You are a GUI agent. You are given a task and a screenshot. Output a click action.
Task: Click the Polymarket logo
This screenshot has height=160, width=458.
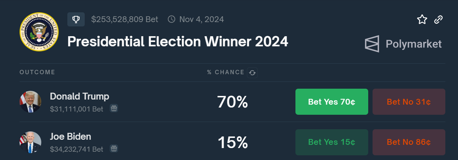403,44
